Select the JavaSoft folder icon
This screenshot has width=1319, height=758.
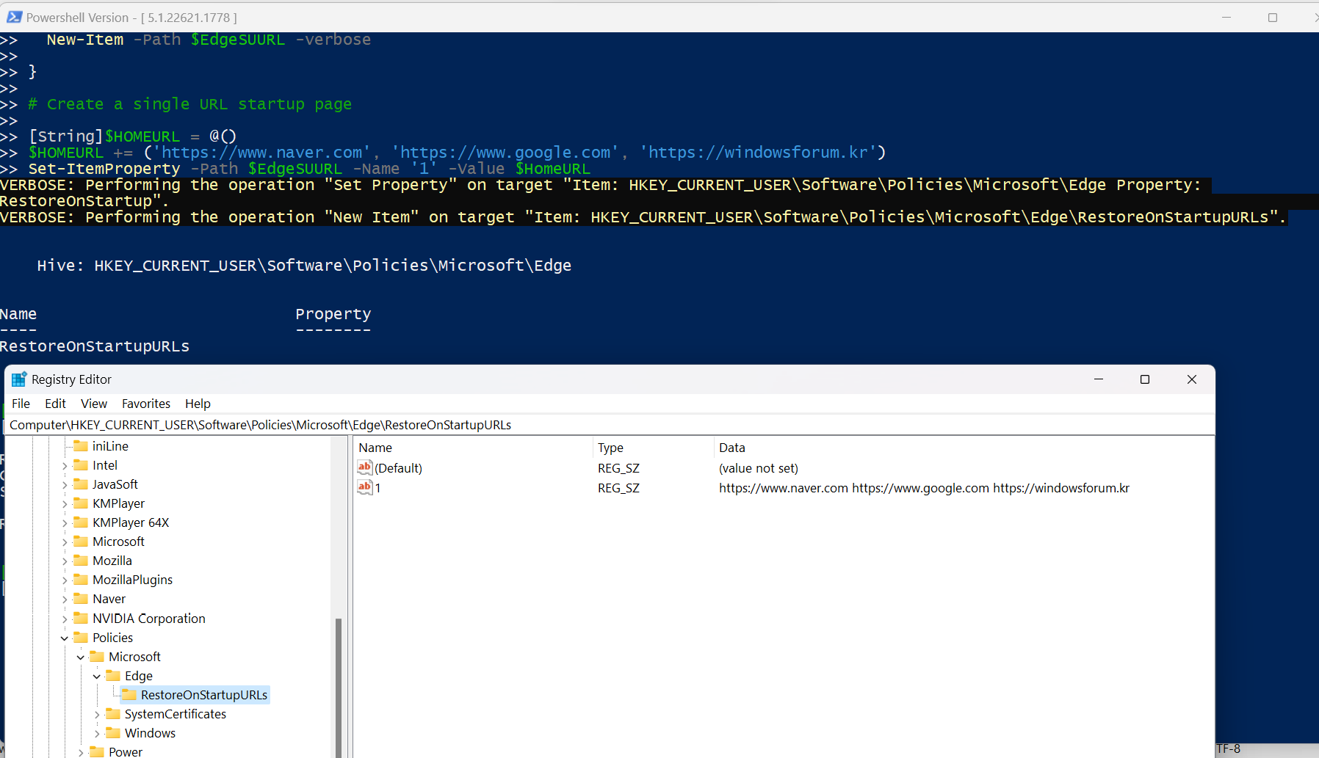pyautogui.click(x=81, y=484)
